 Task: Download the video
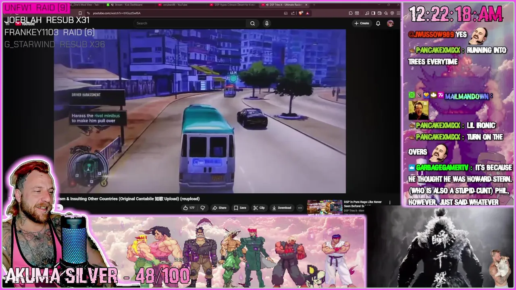[281, 208]
